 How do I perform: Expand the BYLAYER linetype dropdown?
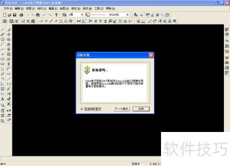click(127, 15)
